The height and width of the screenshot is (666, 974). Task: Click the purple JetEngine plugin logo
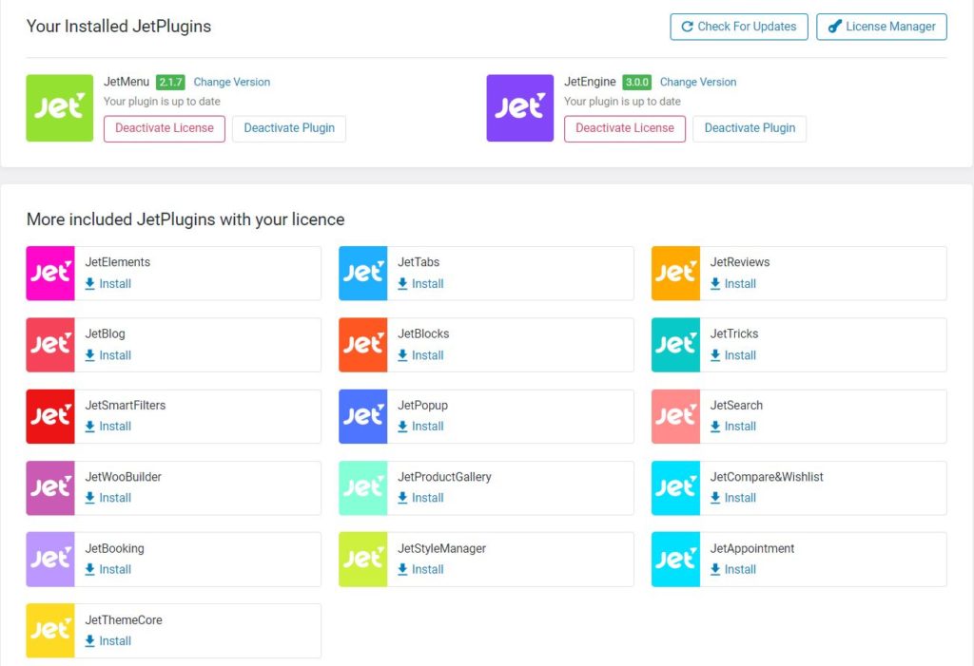pos(520,108)
